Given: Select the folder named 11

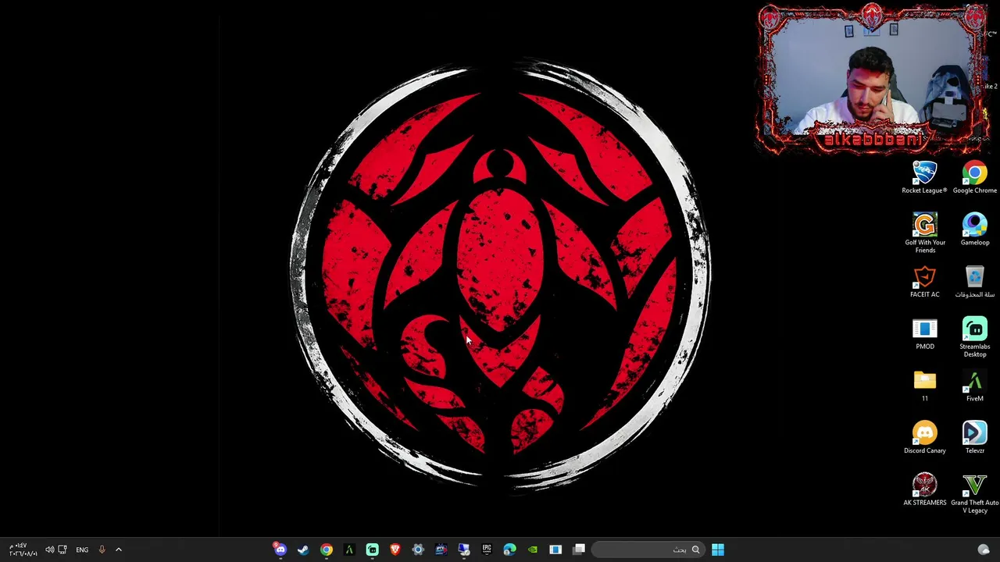Looking at the screenshot, I should tap(924, 386).
